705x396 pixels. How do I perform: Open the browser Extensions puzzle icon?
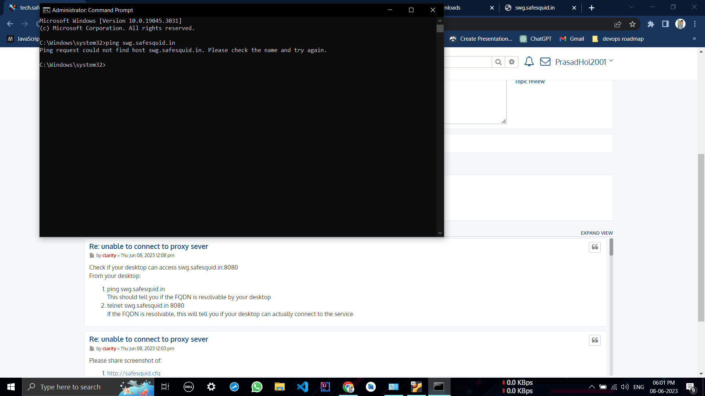pos(651,24)
